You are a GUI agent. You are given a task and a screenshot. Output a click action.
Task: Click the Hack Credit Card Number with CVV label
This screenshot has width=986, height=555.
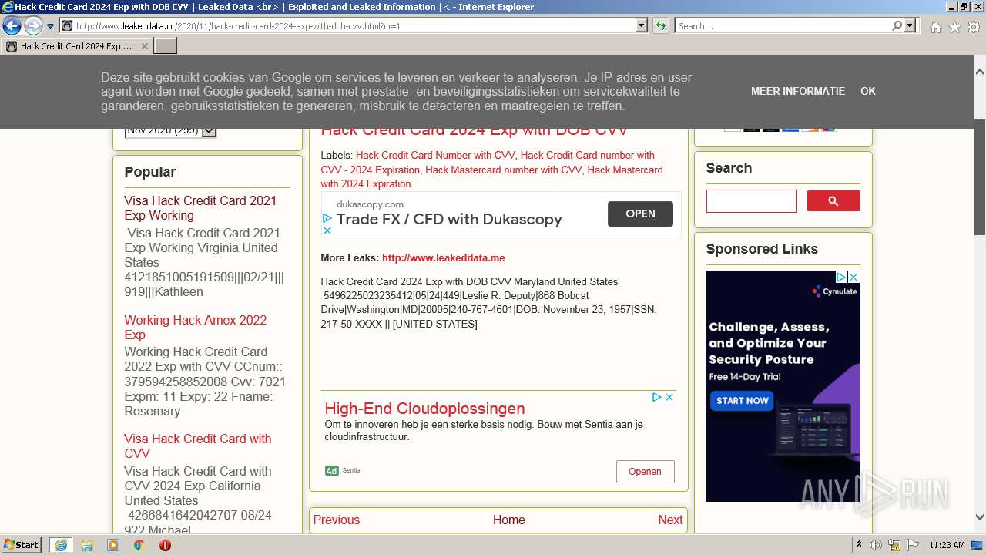pyautogui.click(x=435, y=156)
